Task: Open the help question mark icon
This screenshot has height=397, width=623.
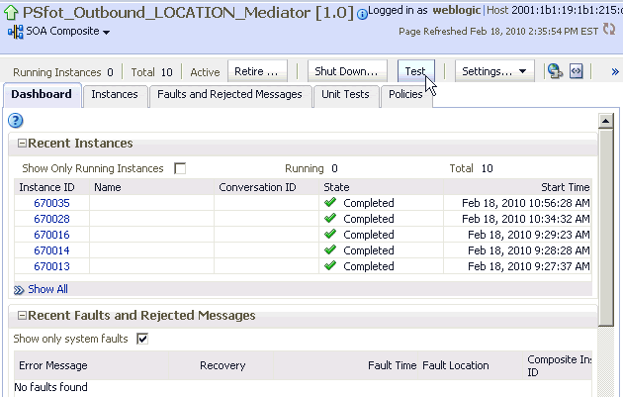Action: tap(16, 121)
